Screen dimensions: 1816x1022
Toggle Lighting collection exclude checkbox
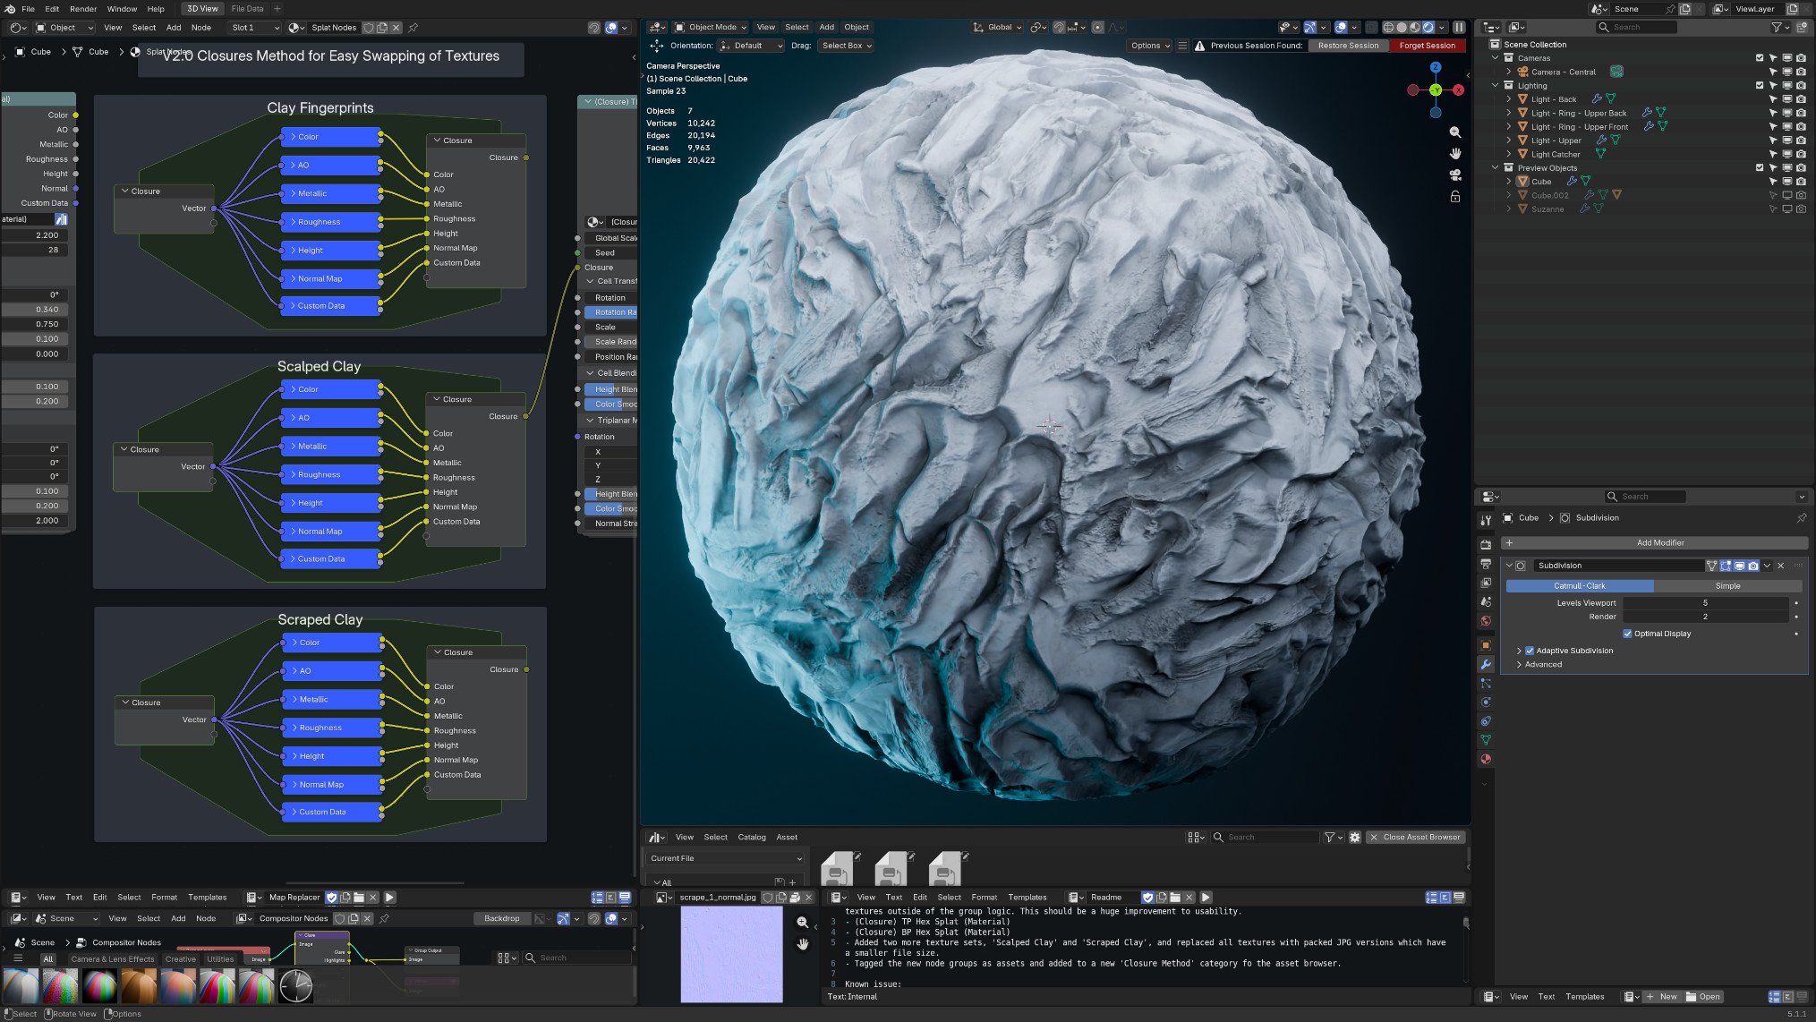pos(1760,86)
